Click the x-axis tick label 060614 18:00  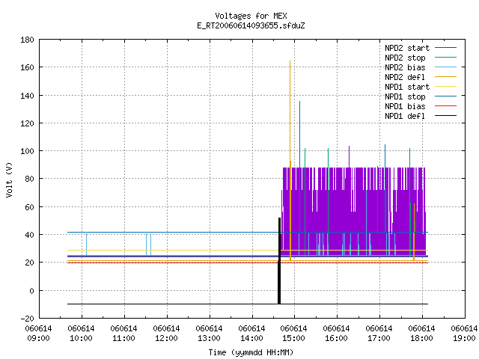421,334
